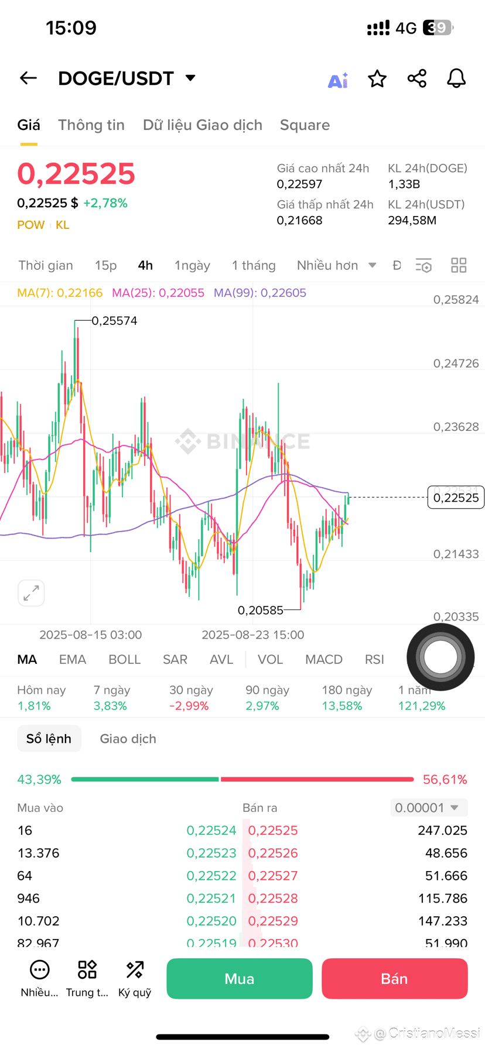The height and width of the screenshot is (1049, 485).
Task: Tap the POW tag
Action: (30, 225)
